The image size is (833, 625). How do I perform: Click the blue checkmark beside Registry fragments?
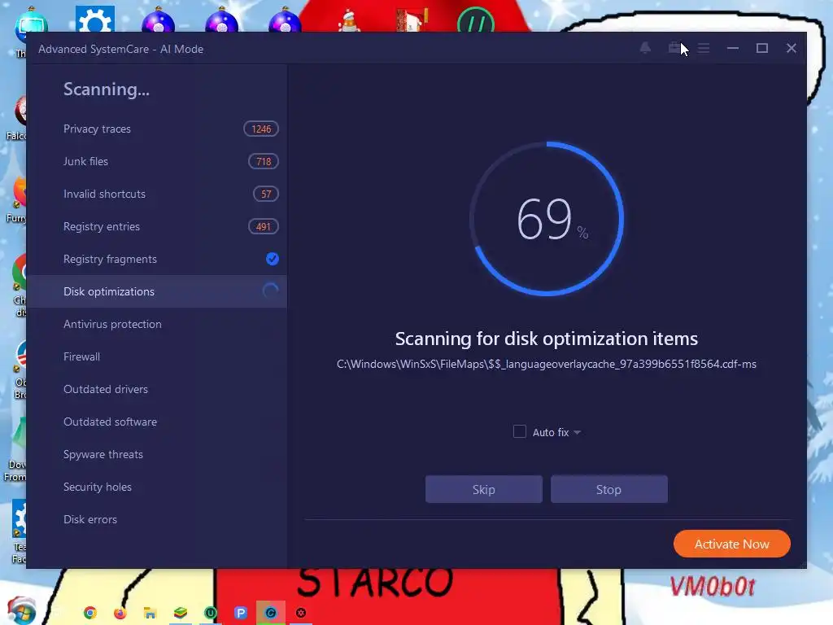272,259
